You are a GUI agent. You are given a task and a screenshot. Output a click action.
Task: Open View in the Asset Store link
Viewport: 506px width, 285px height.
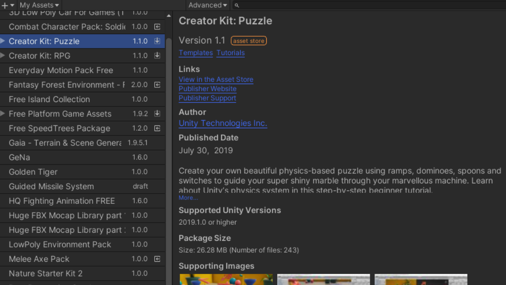216,79
